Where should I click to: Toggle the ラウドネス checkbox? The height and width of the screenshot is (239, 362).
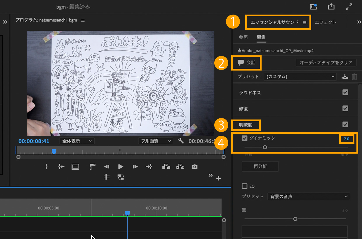point(345,92)
